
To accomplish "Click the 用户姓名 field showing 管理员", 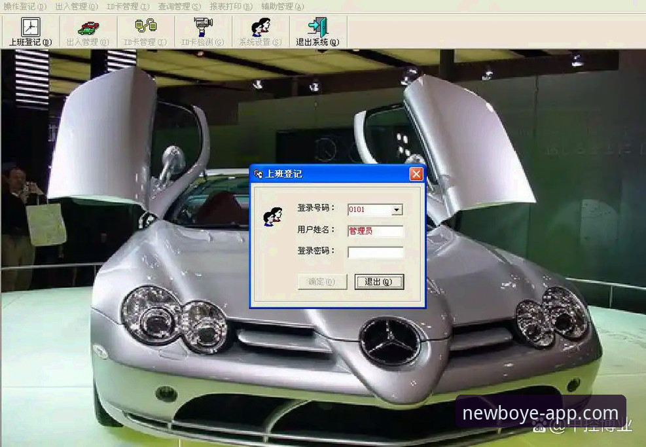I will [x=375, y=231].
